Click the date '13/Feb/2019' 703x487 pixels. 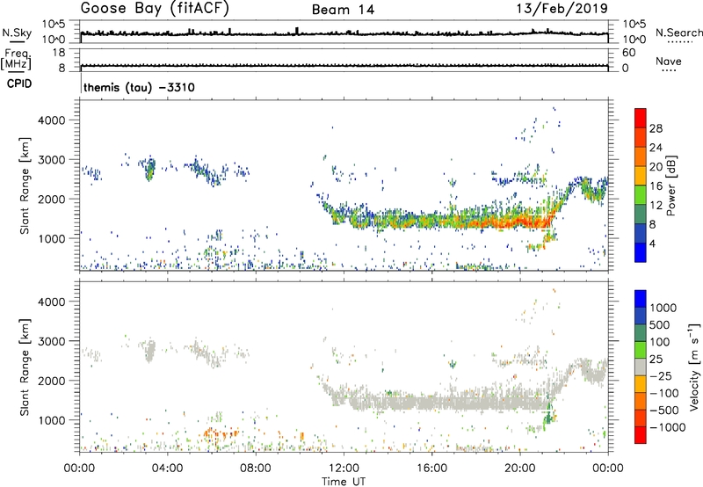pyautogui.click(x=562, y=8)
